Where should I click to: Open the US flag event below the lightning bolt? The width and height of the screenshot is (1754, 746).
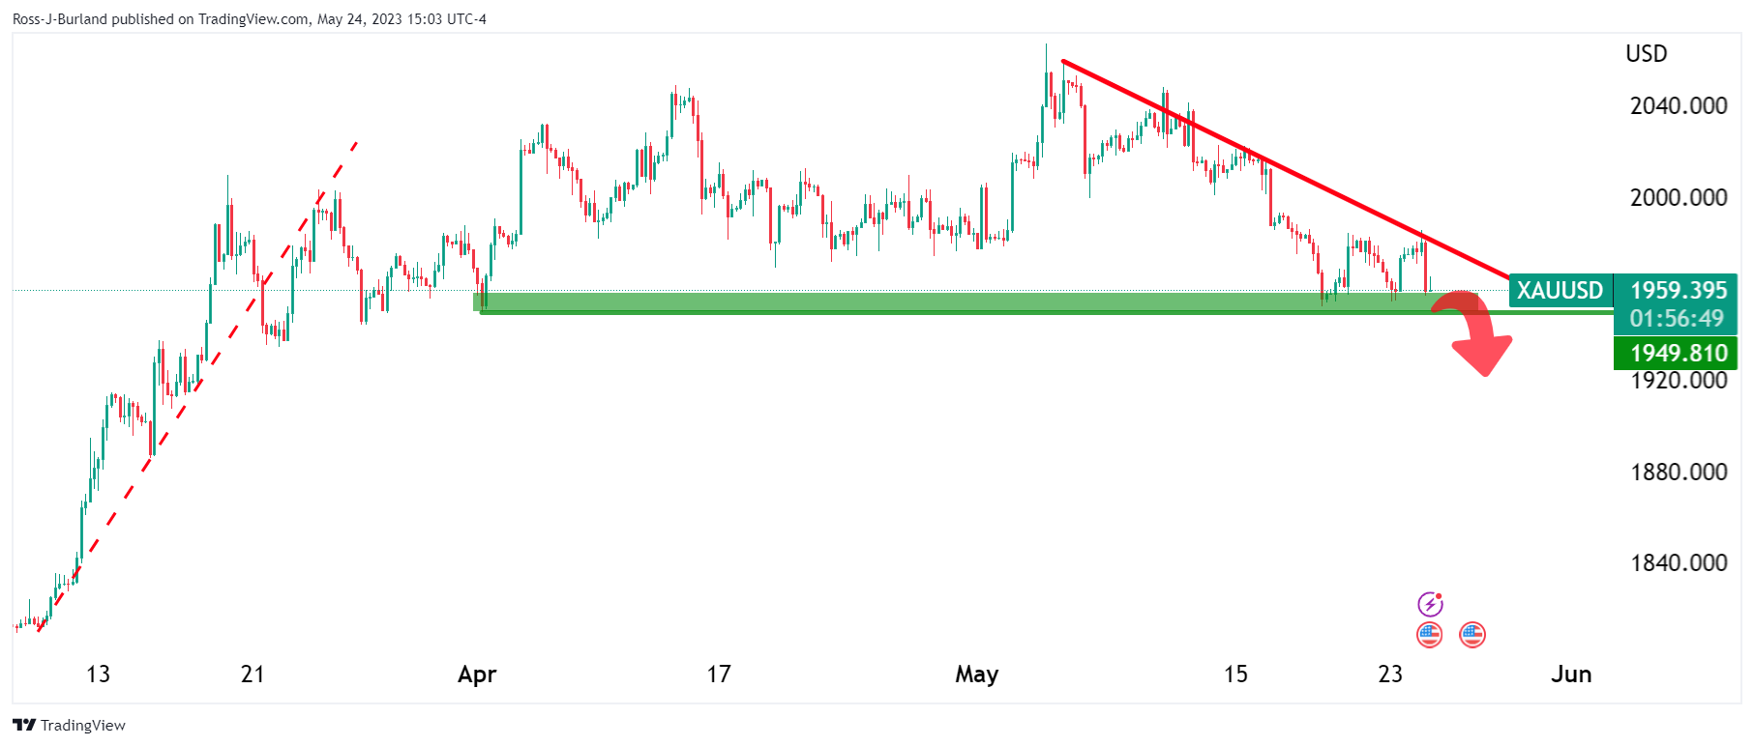1430,635
